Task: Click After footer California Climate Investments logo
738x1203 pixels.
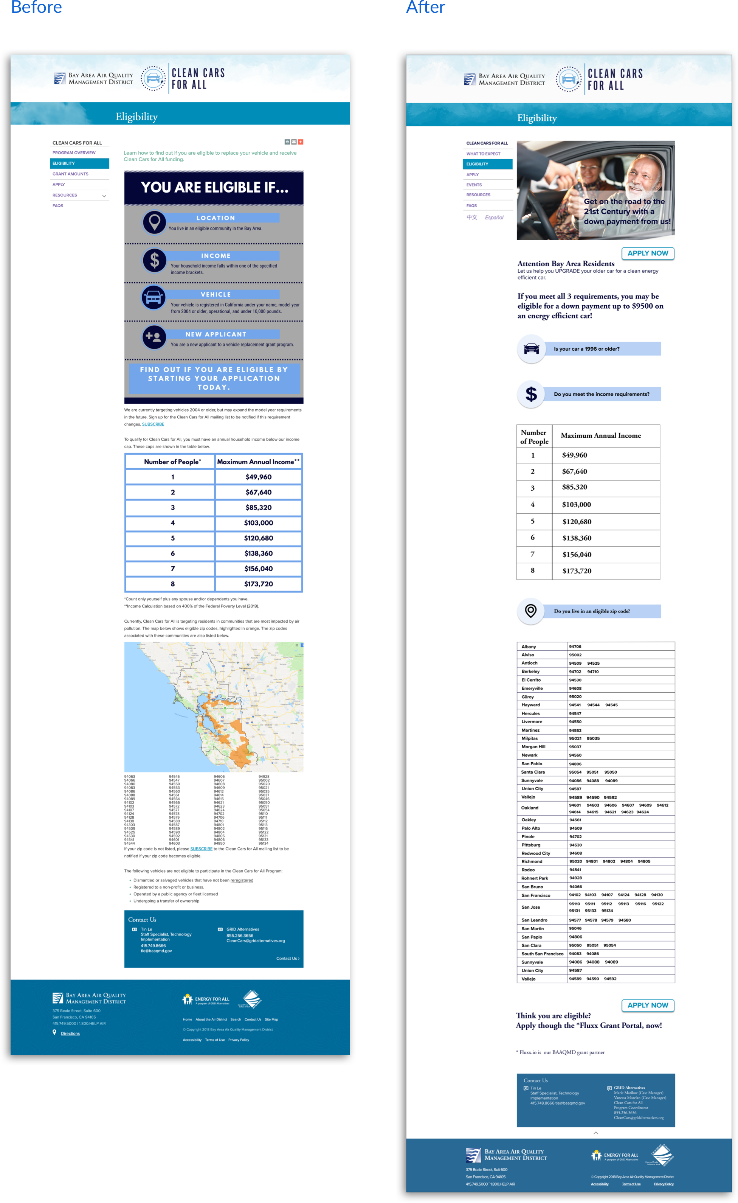Action: (660, 1155)
